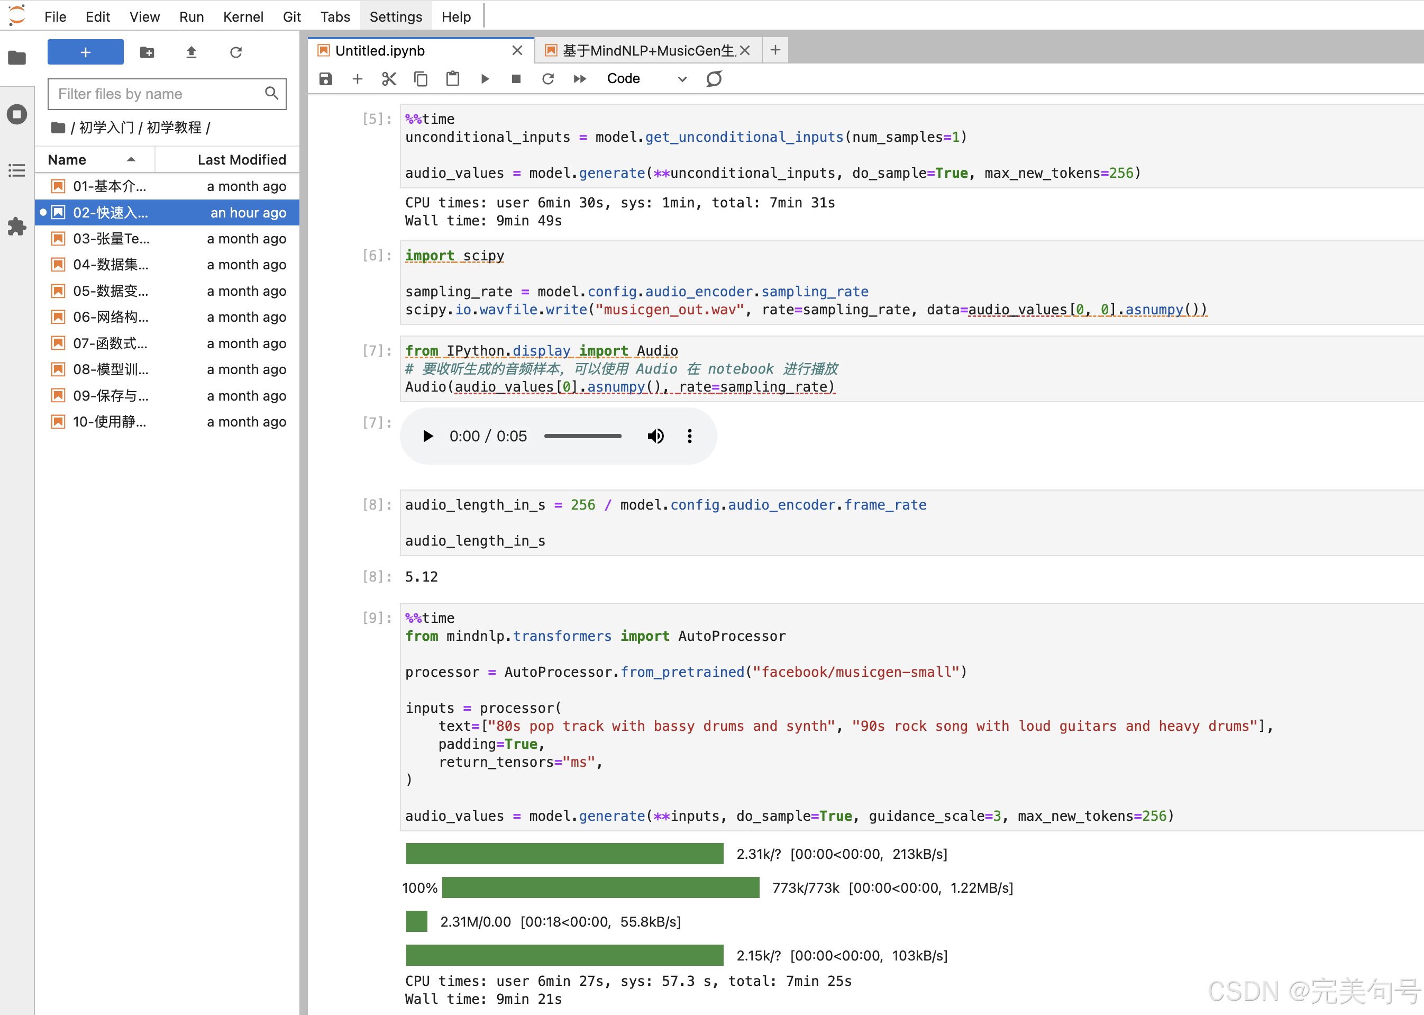This screenshot has height=1015, width=1424.
Task: Click the interrupt kernel icon
Action: click(517, 78)
